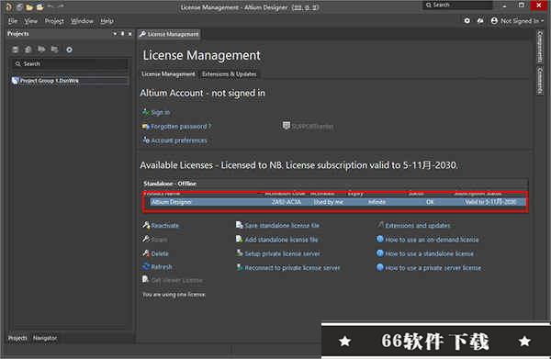Click second icon in Projects panel toolbar
The image size is (551, 359).
point(28,50)
